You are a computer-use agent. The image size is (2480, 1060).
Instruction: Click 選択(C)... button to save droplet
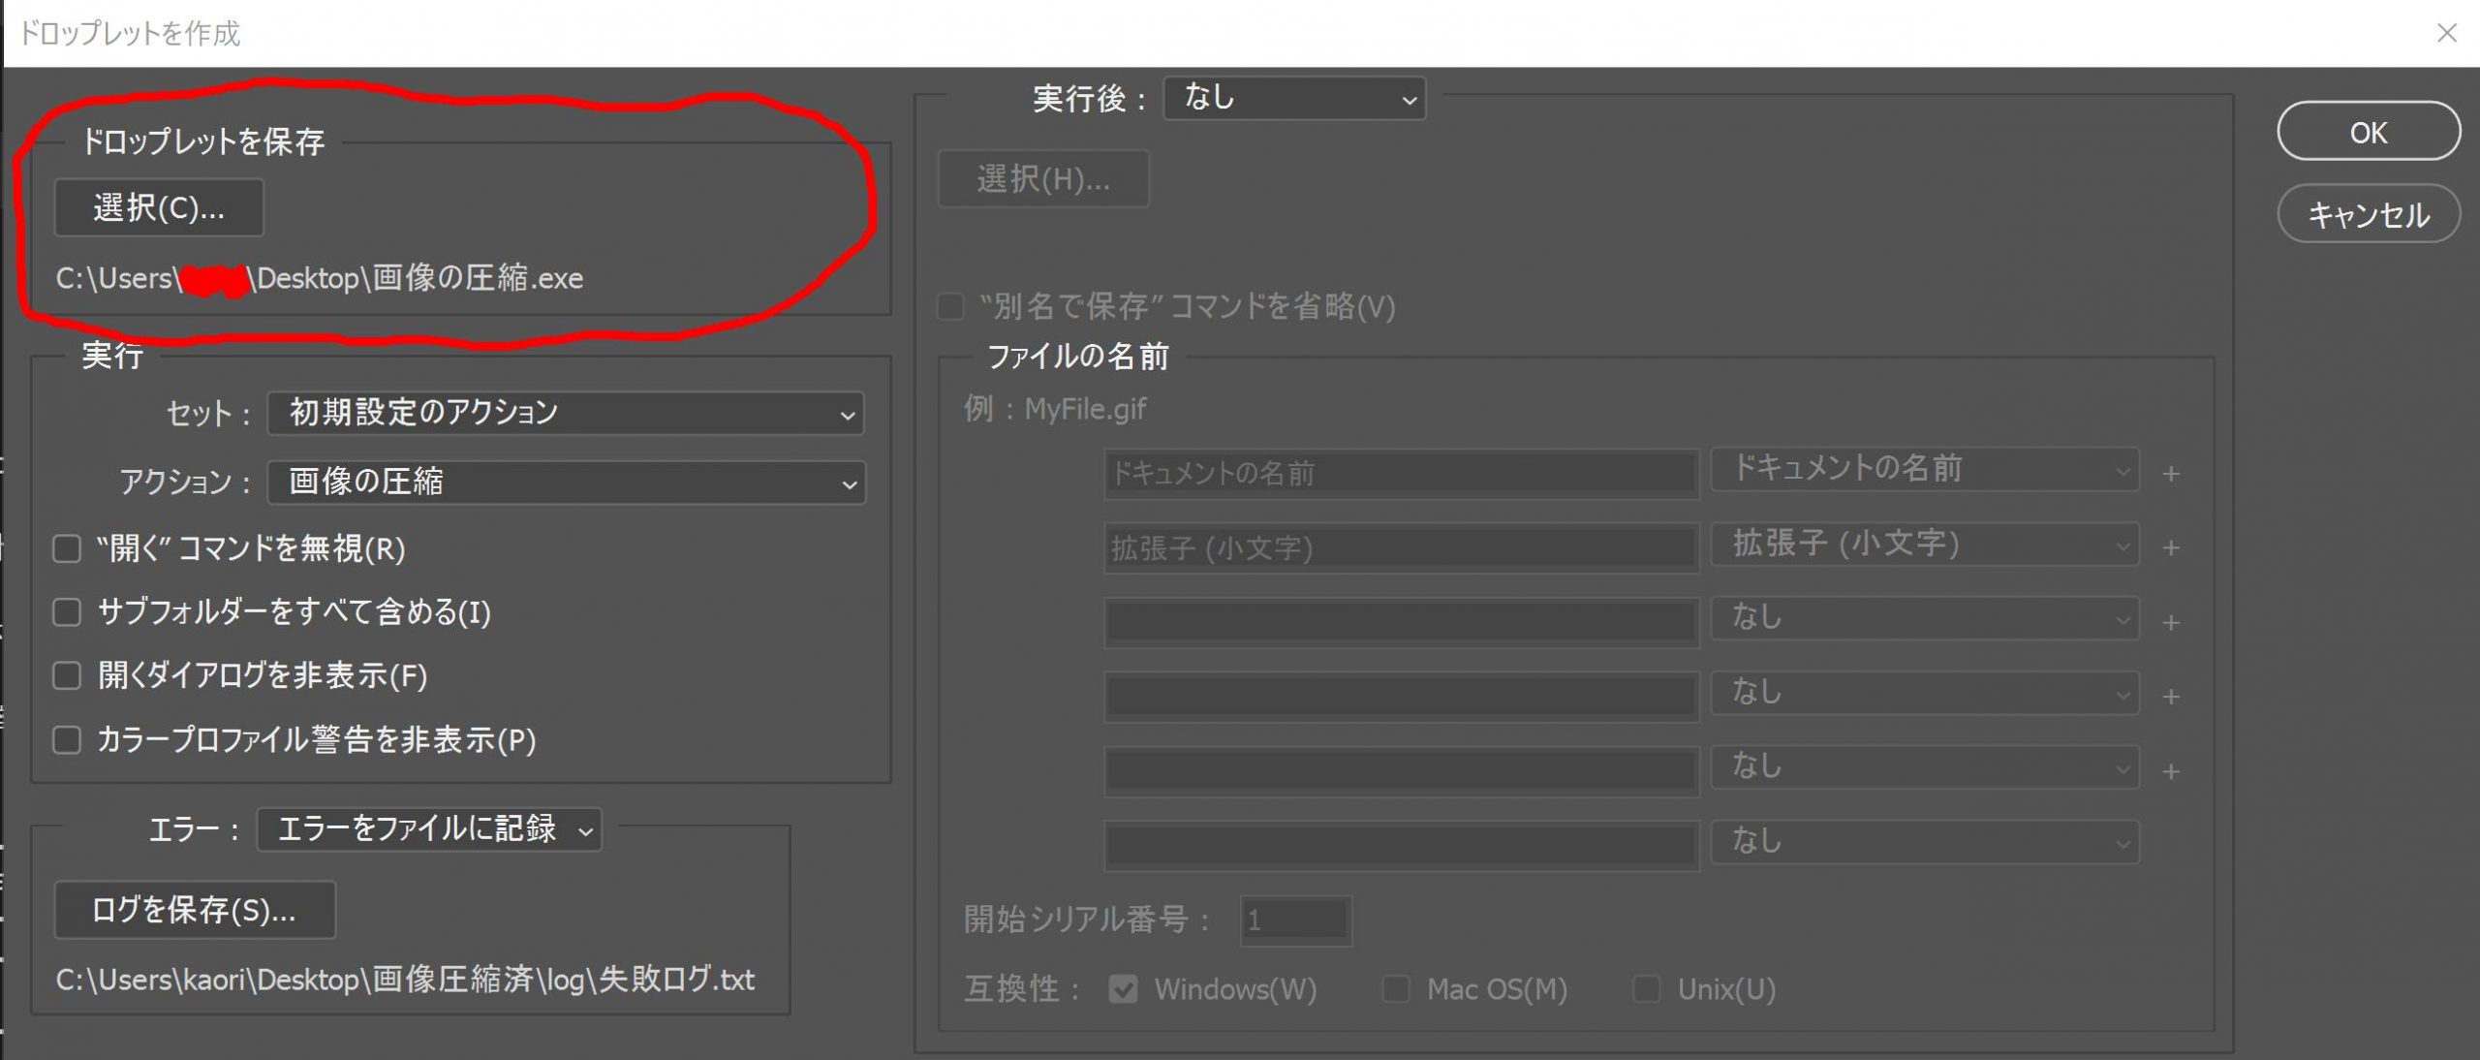pyautogui.click(x=159, y=207)
